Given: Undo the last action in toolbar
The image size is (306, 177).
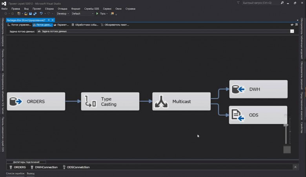Looking at the screenshot, I should point(41,14).
